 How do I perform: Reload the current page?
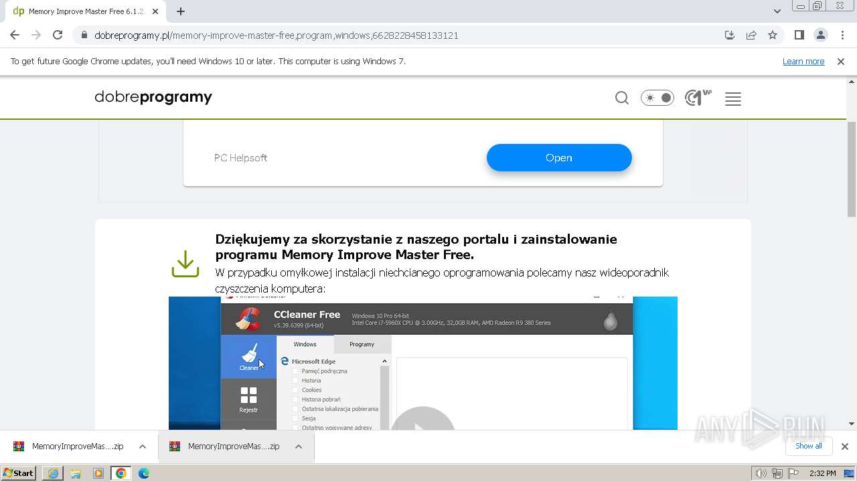tap(58, 35)
